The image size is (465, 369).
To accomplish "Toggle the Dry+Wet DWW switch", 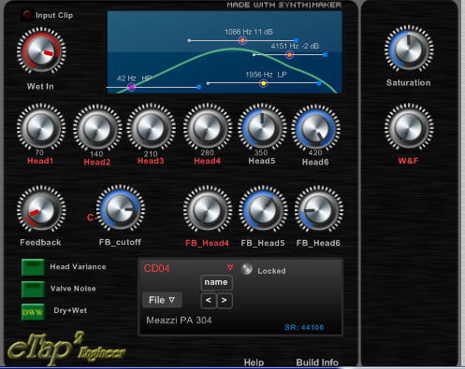I will [x=33, y=312].
